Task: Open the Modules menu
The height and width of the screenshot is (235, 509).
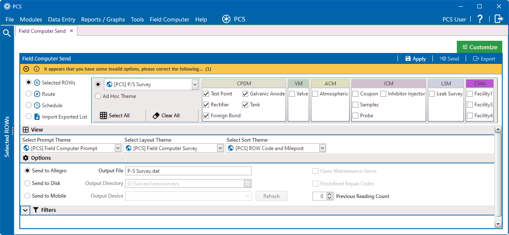Action: (31, 19)
